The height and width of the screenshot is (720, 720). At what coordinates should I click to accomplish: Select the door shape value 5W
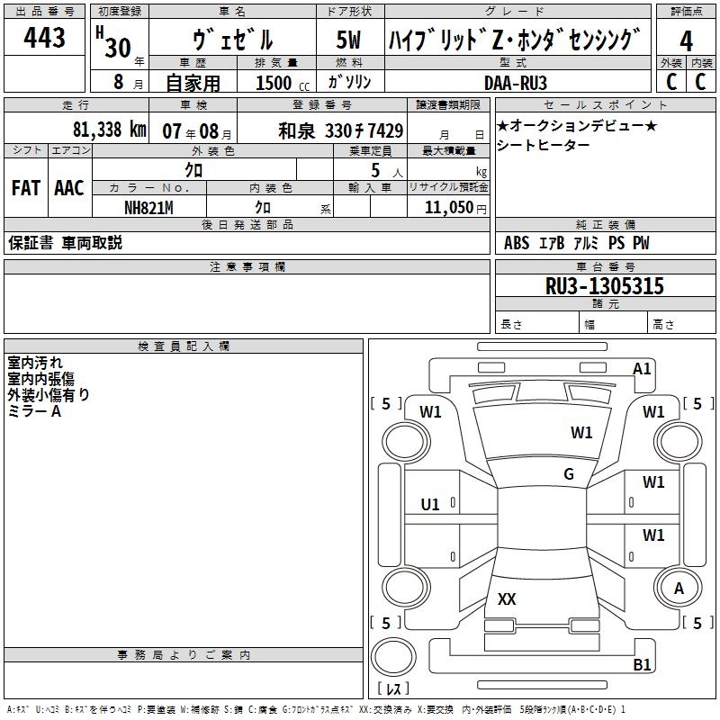pyautogui.click(x=348, y=40)
